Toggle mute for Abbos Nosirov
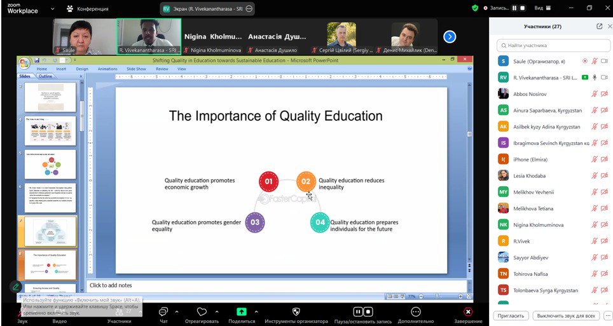Image resolution: width=613 pixels, height=326 pixels. coord(594,94)
